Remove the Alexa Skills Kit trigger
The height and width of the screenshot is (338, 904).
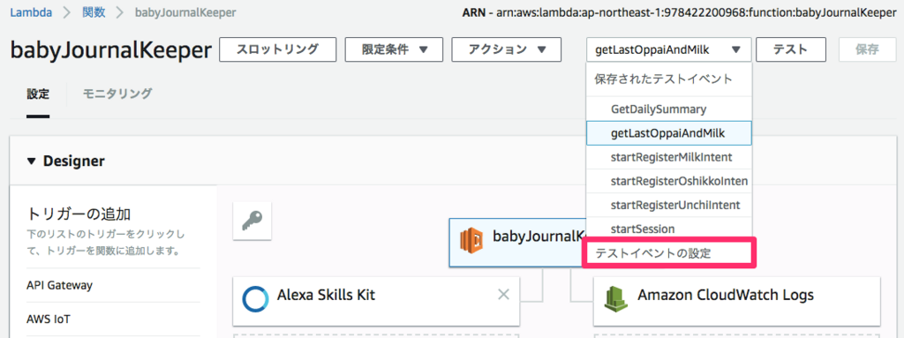click(x=503, y=295)
